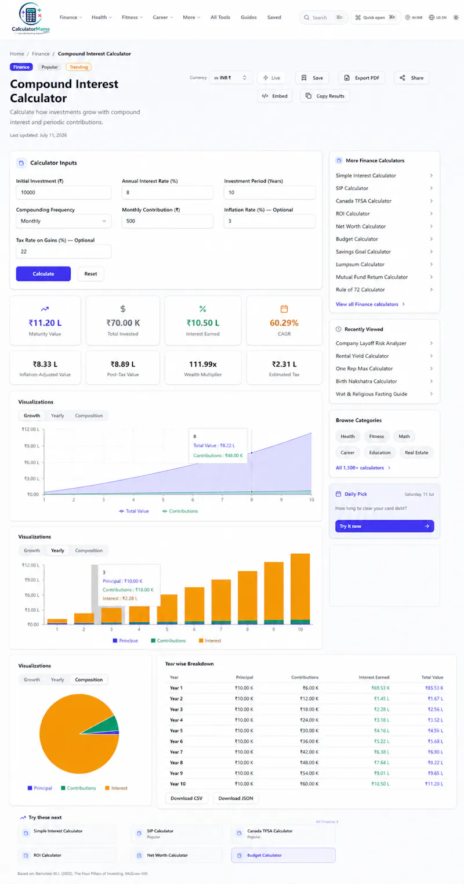Click the Maturity Value trend icon
The height and width of the screenshot is (884, 464).
45,309
